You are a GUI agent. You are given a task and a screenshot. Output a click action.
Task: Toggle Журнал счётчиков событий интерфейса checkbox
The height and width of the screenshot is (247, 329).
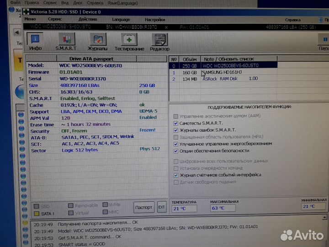click(176, 175)
